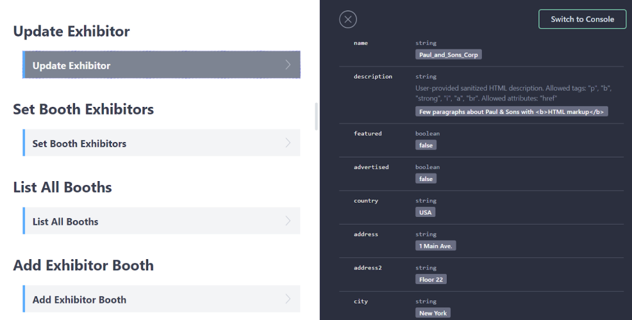
Task: Expand chevron on List All Booths row
Action: [288, 221]
